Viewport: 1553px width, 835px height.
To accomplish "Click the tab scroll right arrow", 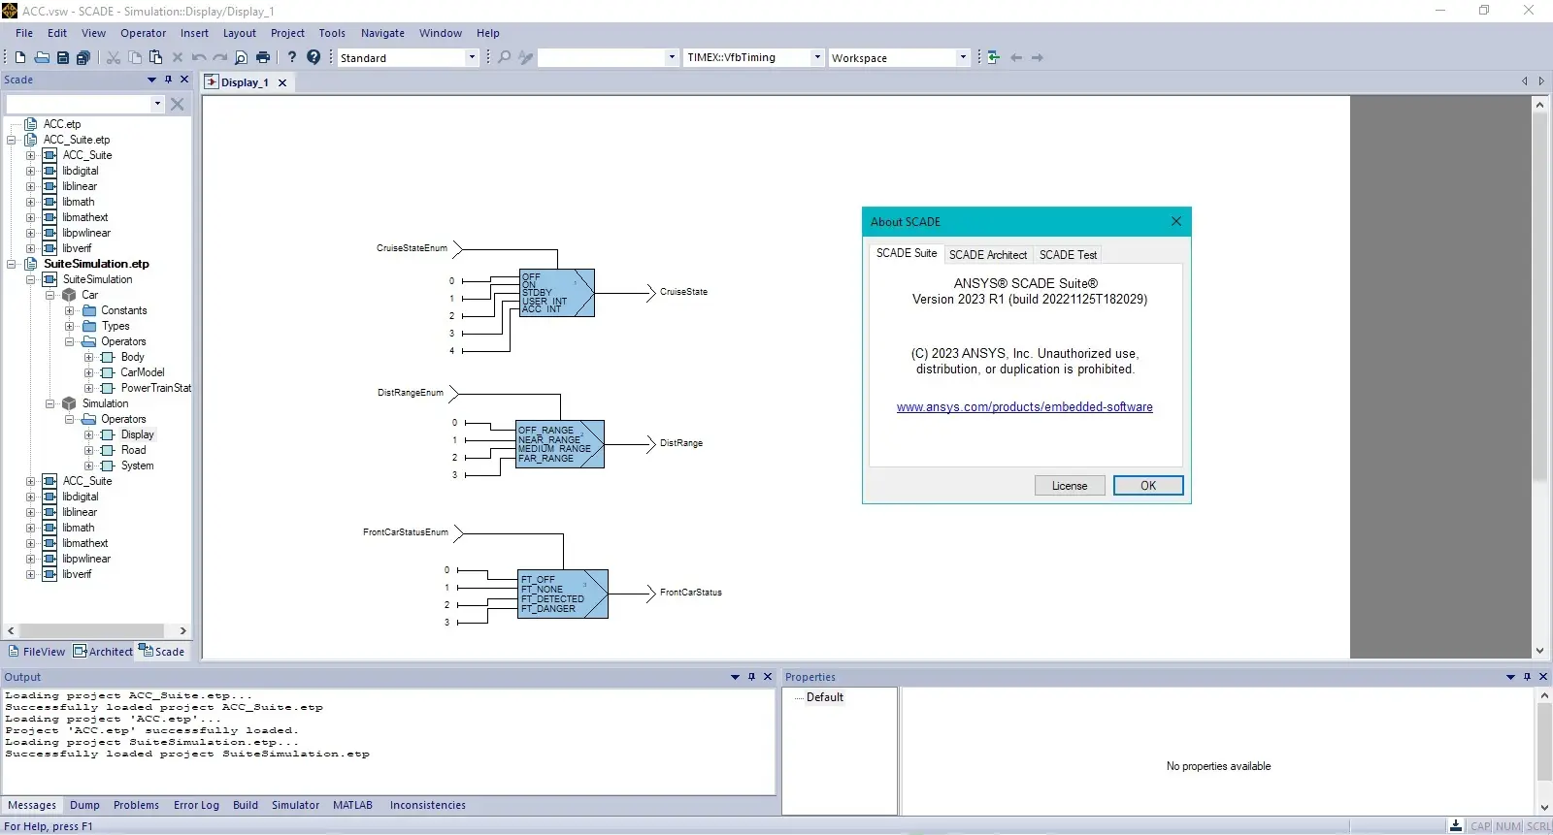I will [x=1541, y=81].
